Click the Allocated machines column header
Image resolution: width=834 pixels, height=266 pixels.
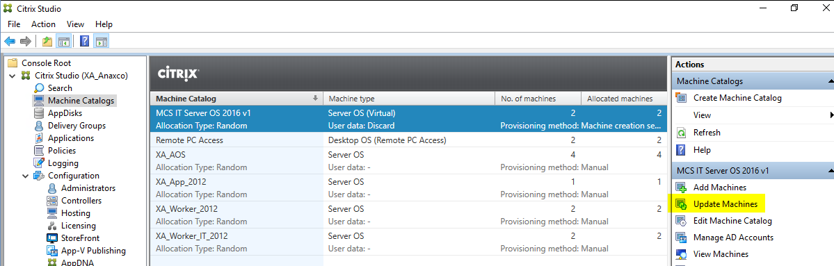click(624, 99)
